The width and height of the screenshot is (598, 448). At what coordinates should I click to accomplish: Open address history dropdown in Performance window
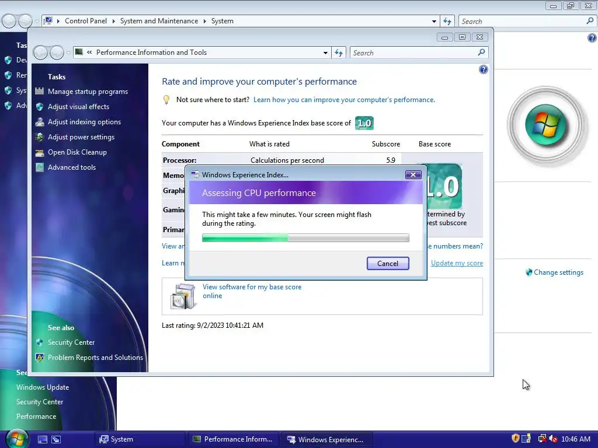(325, 52)
